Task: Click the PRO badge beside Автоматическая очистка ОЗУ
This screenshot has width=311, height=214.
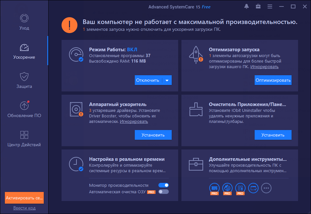Action: [151, 192]
